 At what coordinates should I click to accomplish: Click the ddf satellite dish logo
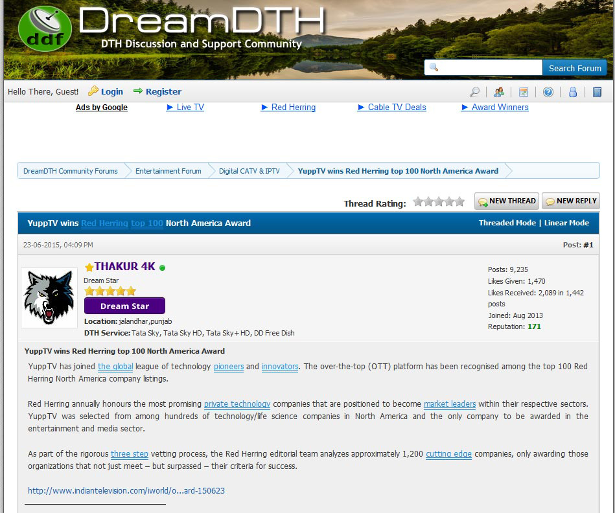point(45,28)
